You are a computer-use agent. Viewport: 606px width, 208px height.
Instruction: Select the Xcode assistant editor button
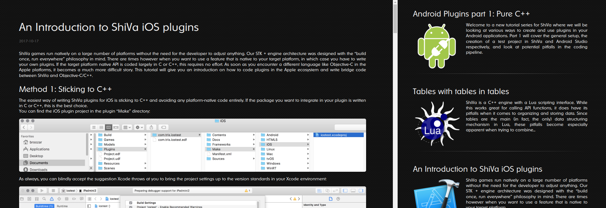point(327,191)
